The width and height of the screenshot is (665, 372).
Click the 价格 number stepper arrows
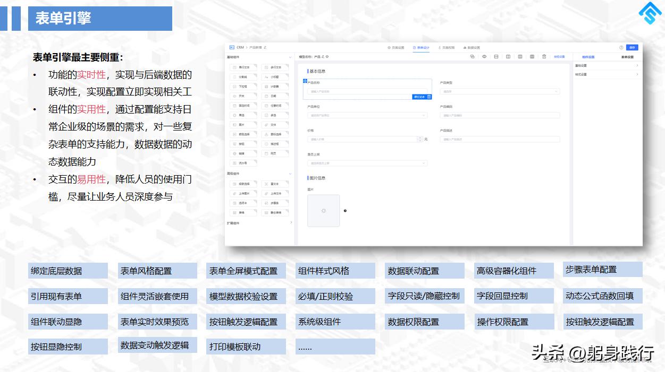(x=420, y=139)
